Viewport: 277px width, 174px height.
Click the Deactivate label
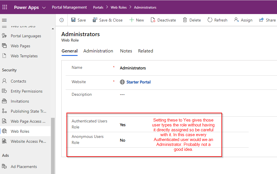167,20
